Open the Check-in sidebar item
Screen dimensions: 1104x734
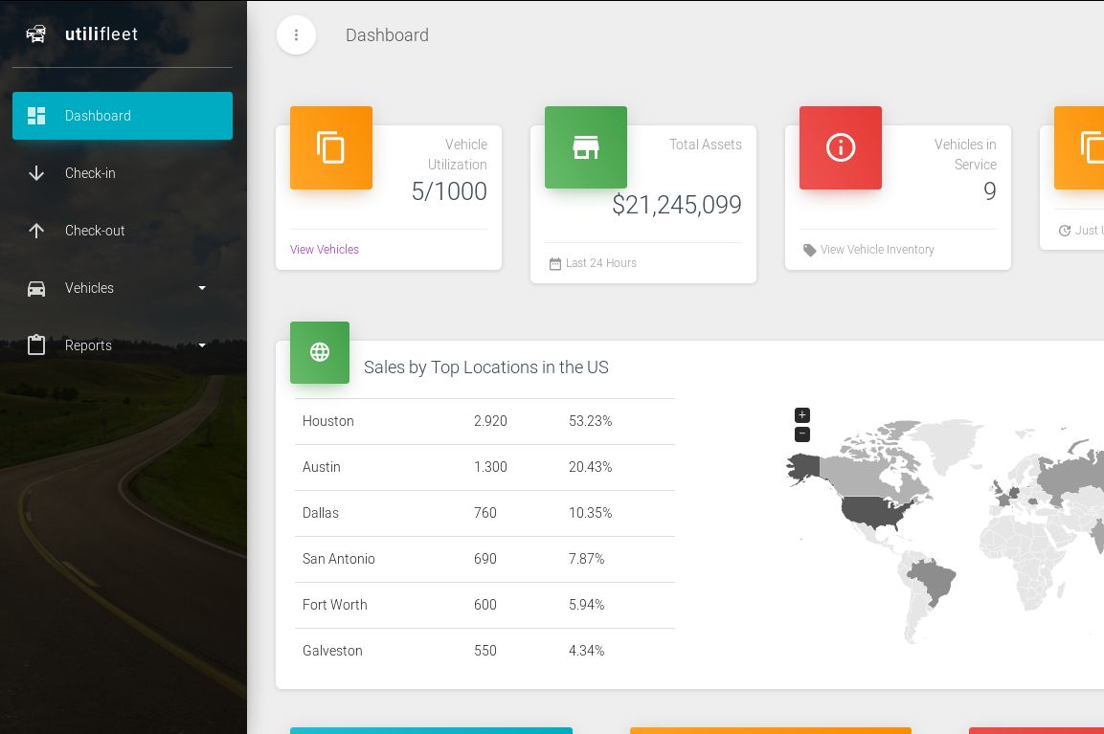90,173
